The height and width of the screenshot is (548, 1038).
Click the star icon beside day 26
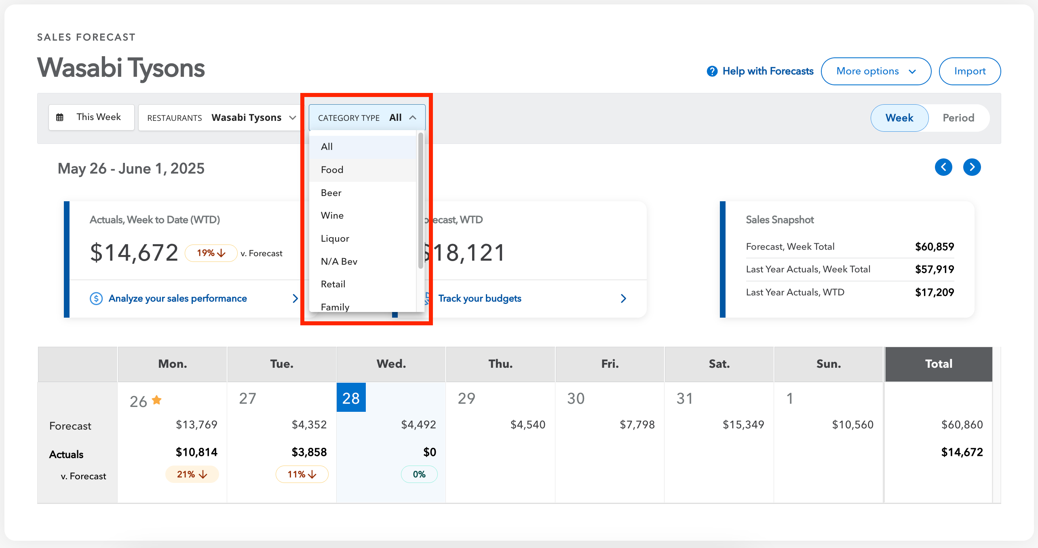click(x=157, y=400)
